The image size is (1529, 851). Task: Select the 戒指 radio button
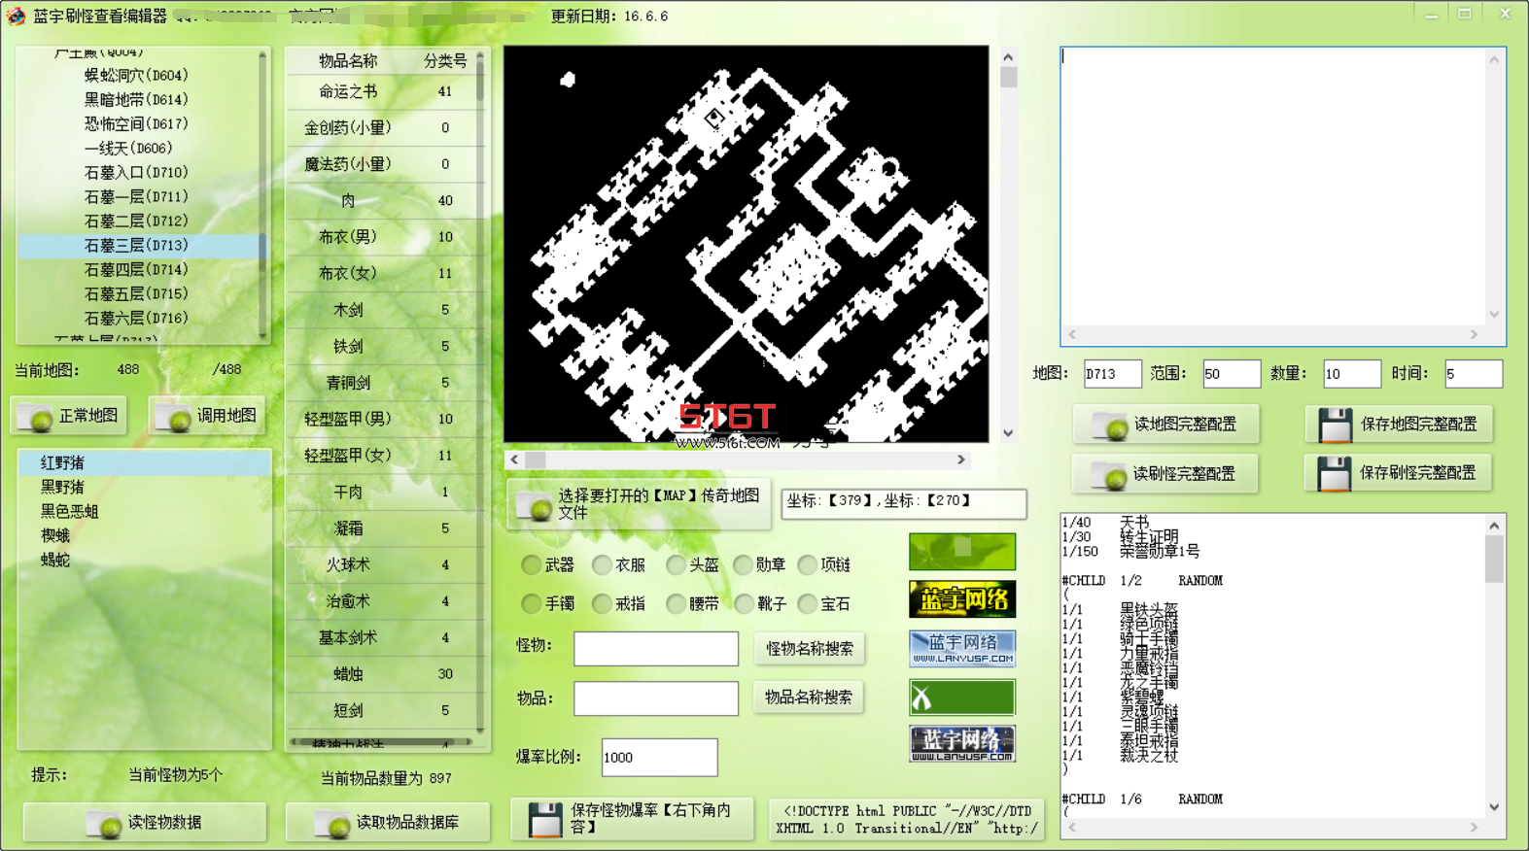point(602,603)
